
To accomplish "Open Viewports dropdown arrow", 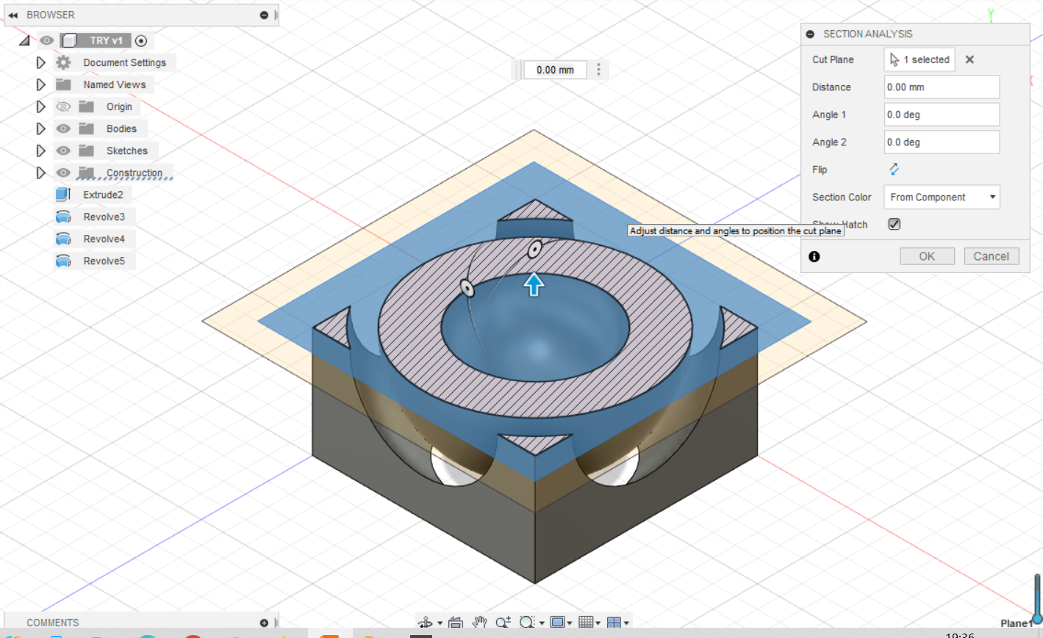I will [x=626, y=623].
